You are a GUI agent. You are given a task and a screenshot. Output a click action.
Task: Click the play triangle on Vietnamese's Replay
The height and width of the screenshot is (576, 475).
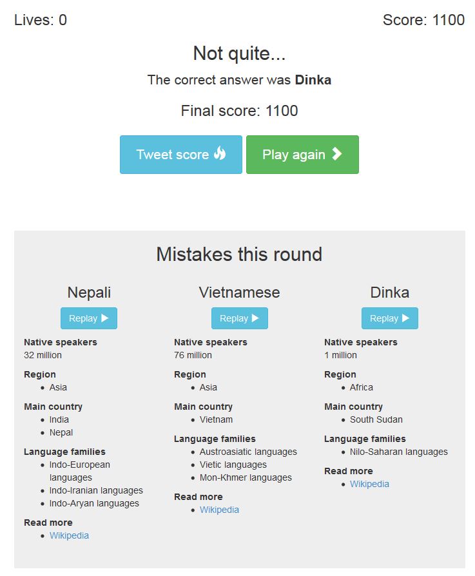(x=255, y=318)
